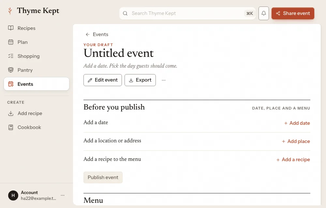
Task: Click the Events calendar-heart icon
Action: (x=11, y=84)
